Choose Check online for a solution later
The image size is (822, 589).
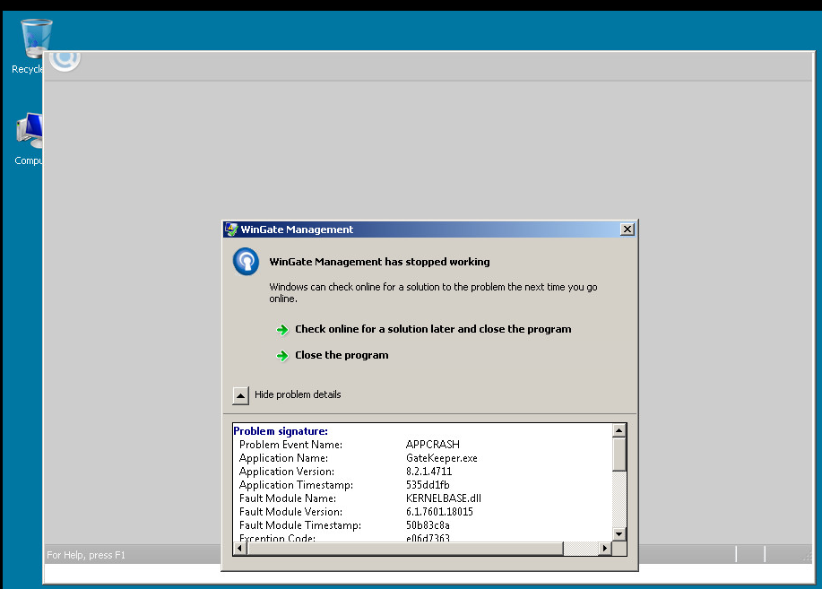pyautogui.click(x=433, y=329)
